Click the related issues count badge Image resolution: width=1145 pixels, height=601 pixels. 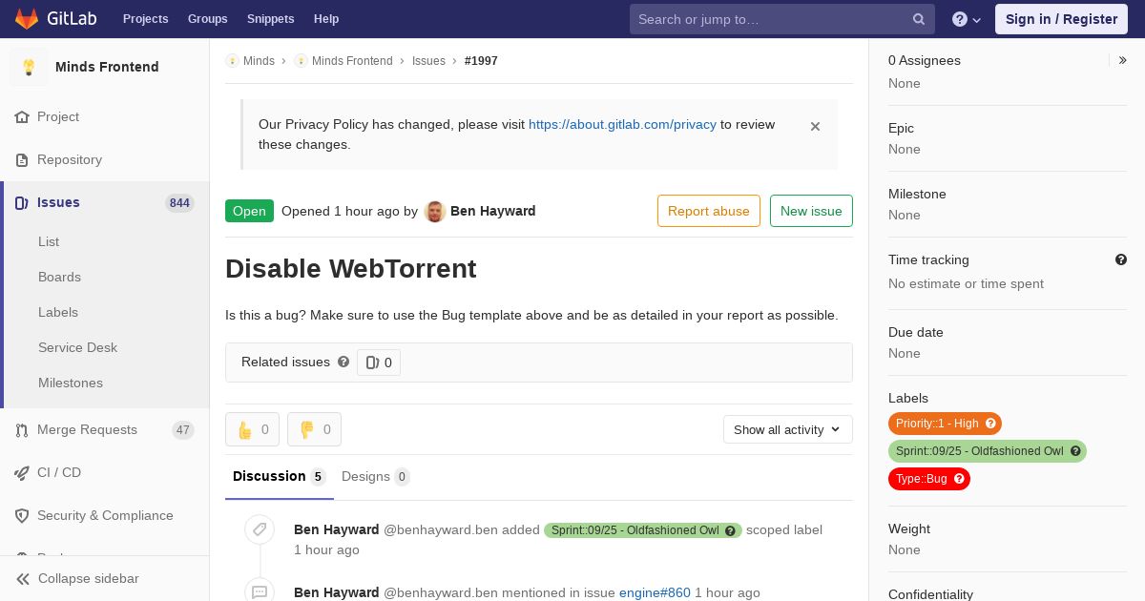click(379, 363)
